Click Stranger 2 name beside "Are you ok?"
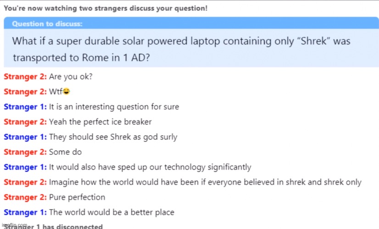 (25, 77)
